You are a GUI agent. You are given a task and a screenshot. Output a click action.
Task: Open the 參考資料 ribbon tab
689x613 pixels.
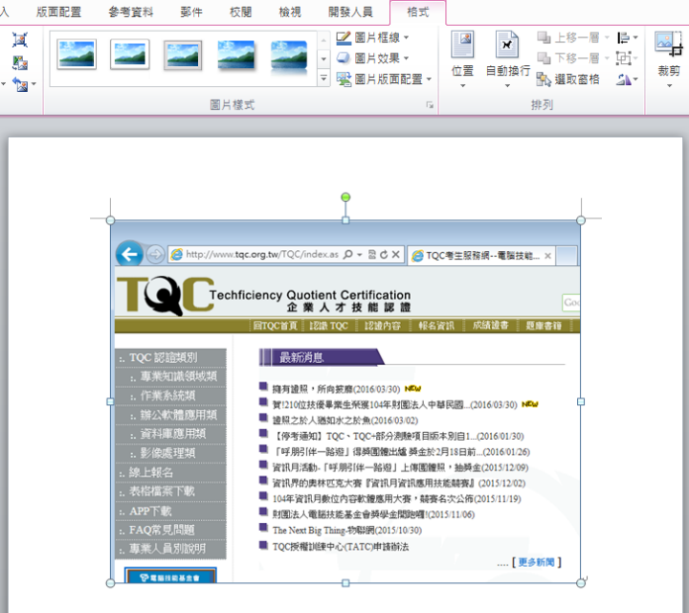tap(130, 11)
